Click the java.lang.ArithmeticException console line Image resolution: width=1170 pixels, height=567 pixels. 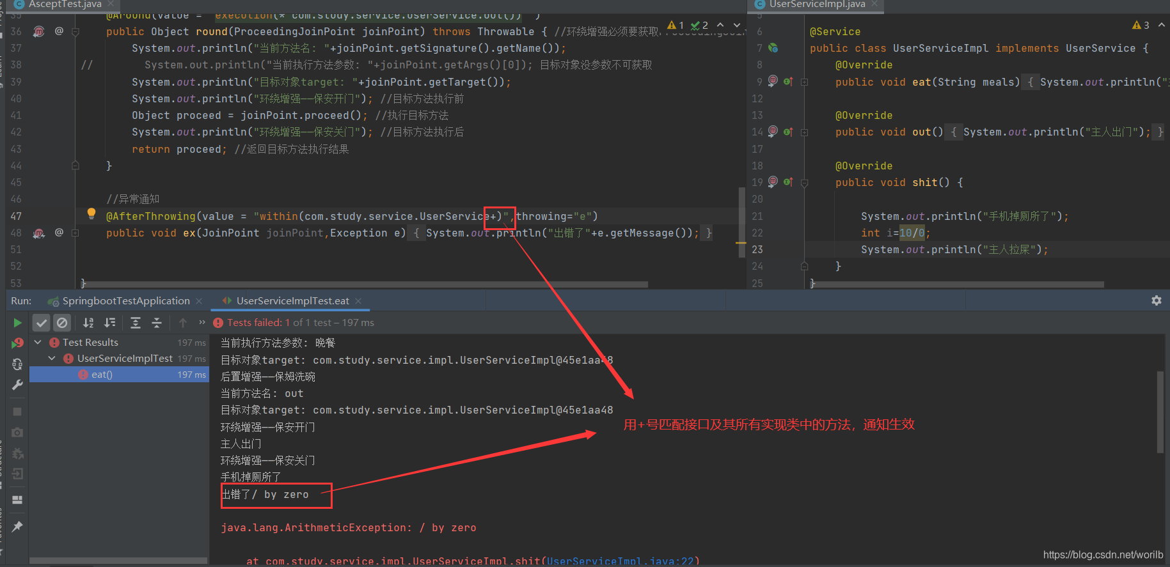pos(349,528)
